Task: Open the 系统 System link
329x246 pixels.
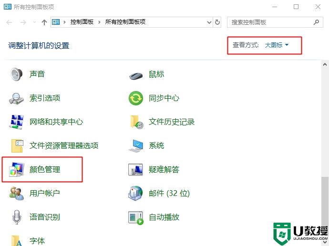Action: tap(156, 146)
